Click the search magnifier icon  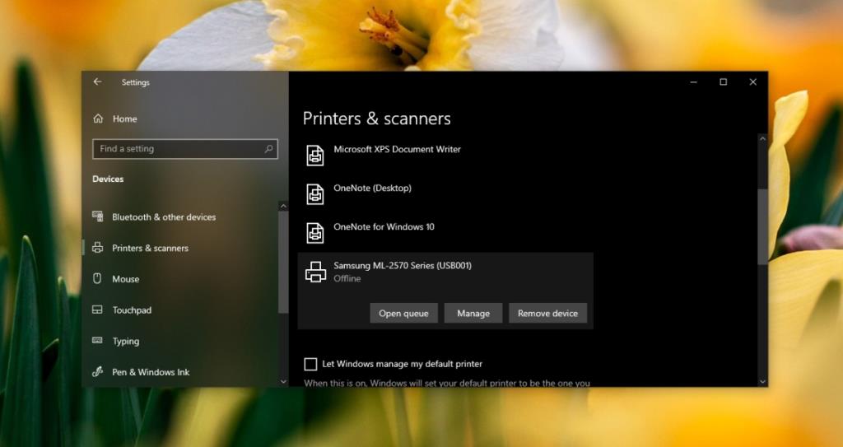coord(268,149)
